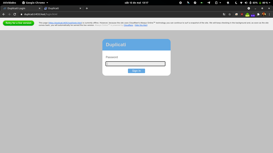Open the Extensions puzzle-piece menu
This screenshot has height=153, width=273.
click(x=258, y=14)
